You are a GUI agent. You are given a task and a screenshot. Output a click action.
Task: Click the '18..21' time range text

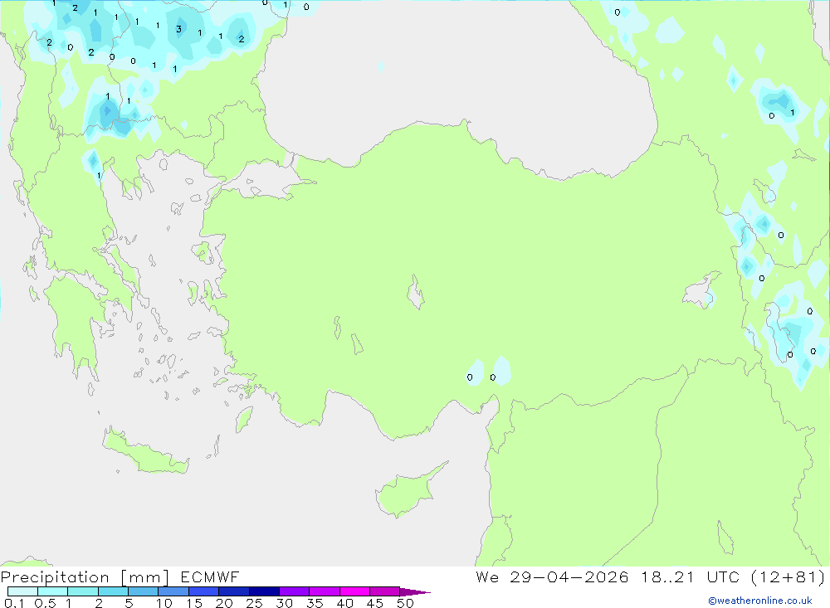667,576
